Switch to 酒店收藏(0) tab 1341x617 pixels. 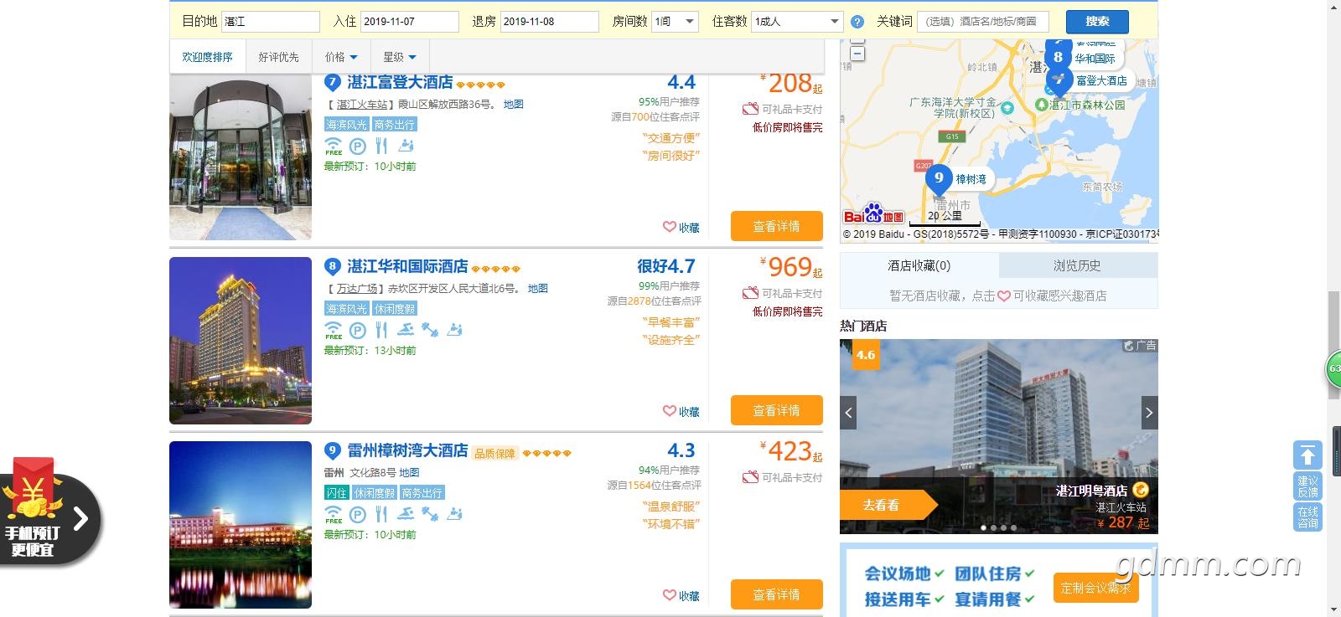coord(919,265)
